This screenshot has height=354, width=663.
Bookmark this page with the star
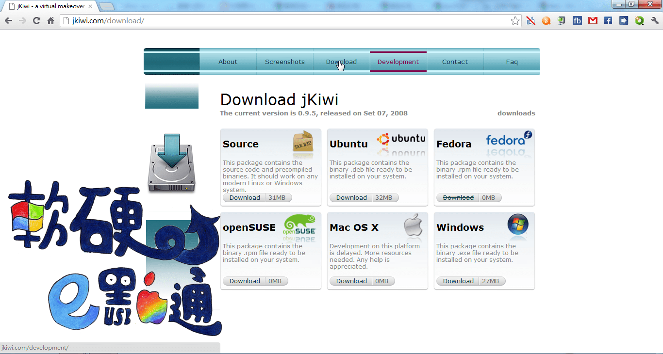(x=515, y=21)
